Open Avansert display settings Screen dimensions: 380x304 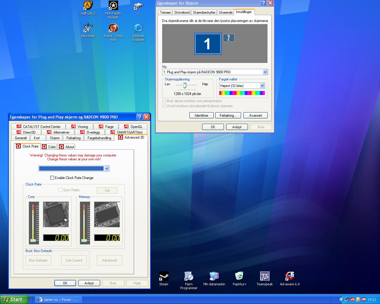click(x=256, y=115)
